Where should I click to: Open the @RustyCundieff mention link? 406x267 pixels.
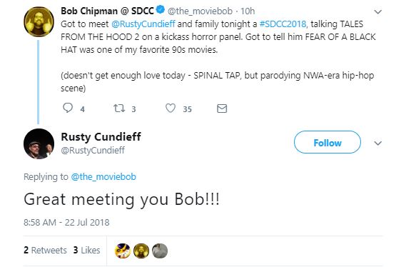(143, 24)
